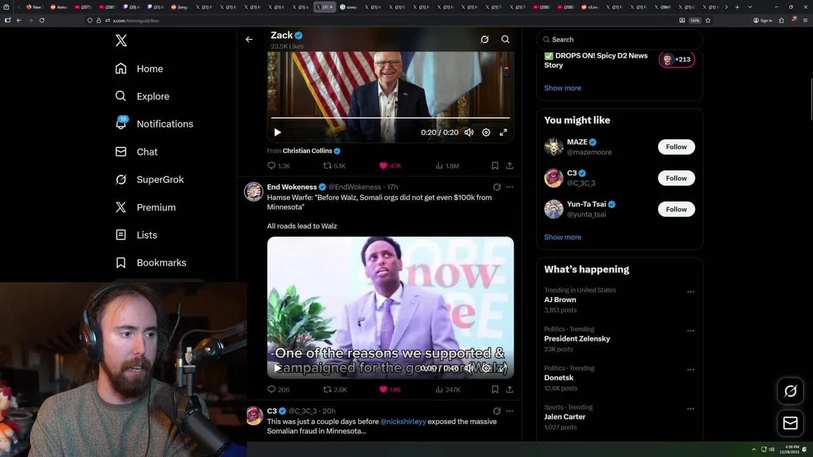Open Grok explain on C3 post
Viewport: 813px width, 457px height.
[x=497, y=411]
